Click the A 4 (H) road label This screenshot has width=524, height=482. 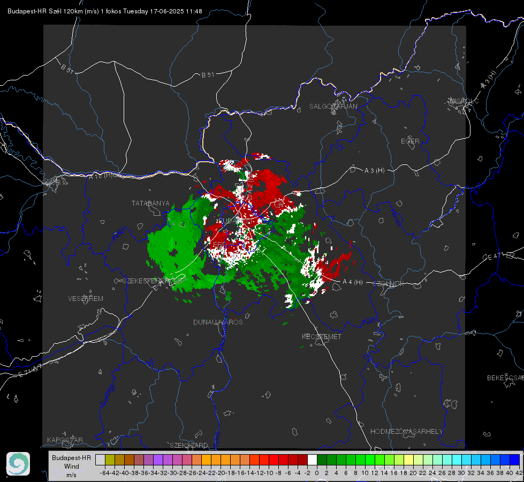(353, 282)
